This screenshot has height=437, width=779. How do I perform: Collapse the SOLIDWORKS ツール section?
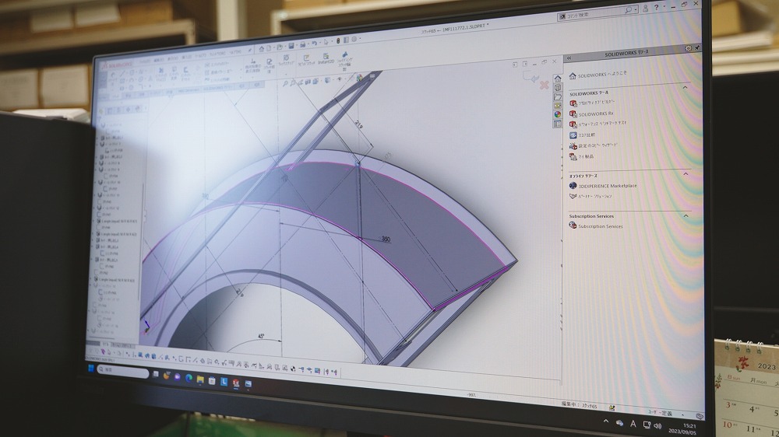coord(685,87)
